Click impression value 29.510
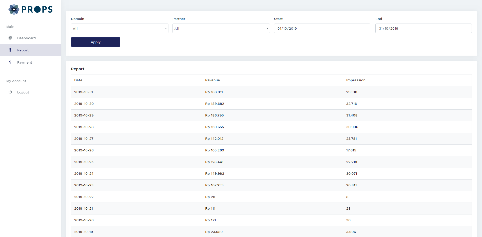The width and height of the screenshot is (482, 237). 352,92
